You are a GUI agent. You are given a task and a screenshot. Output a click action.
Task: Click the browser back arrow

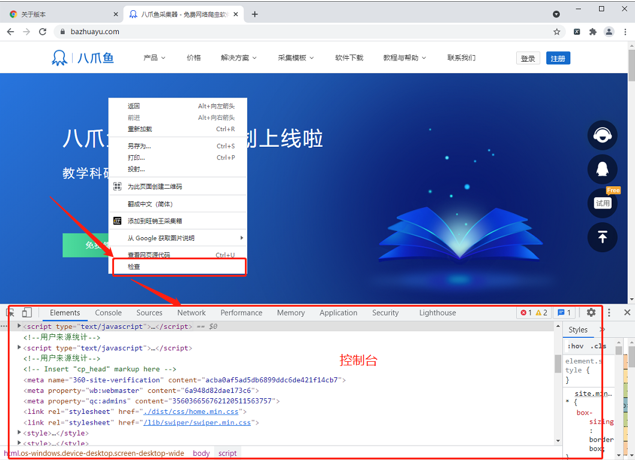click(11, 32)
